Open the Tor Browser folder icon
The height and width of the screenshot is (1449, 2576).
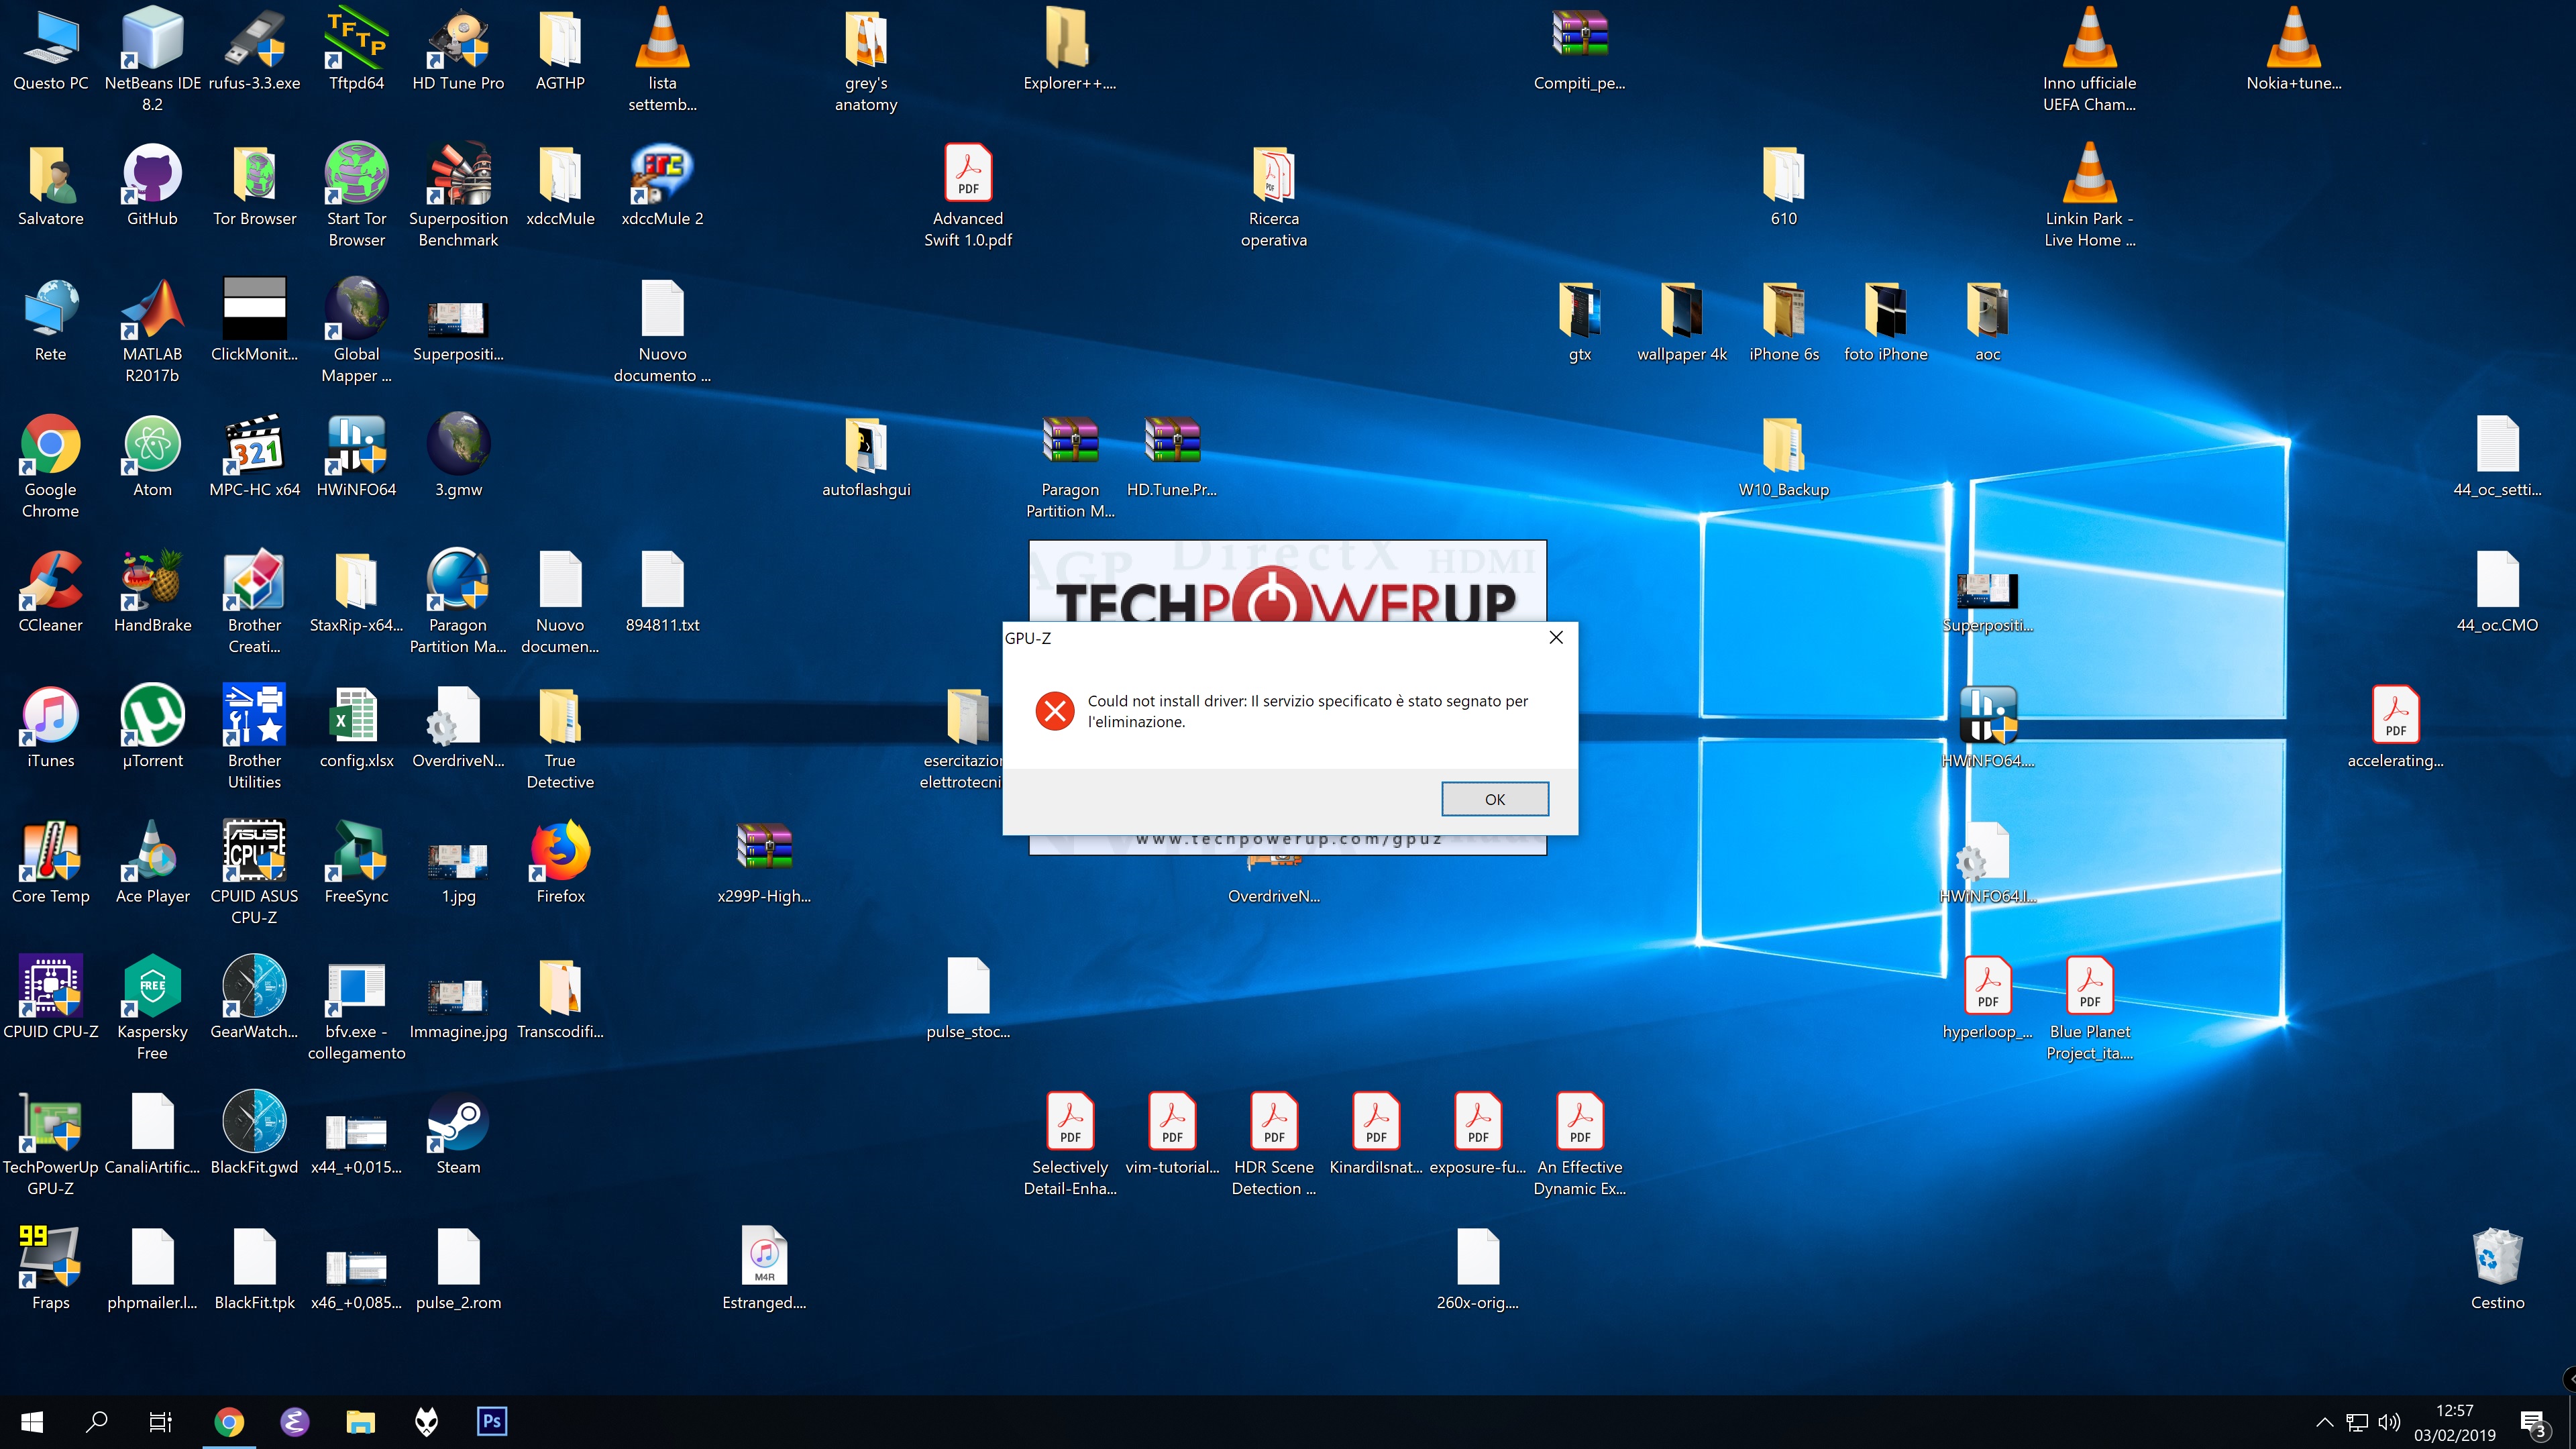click(254, 175)
